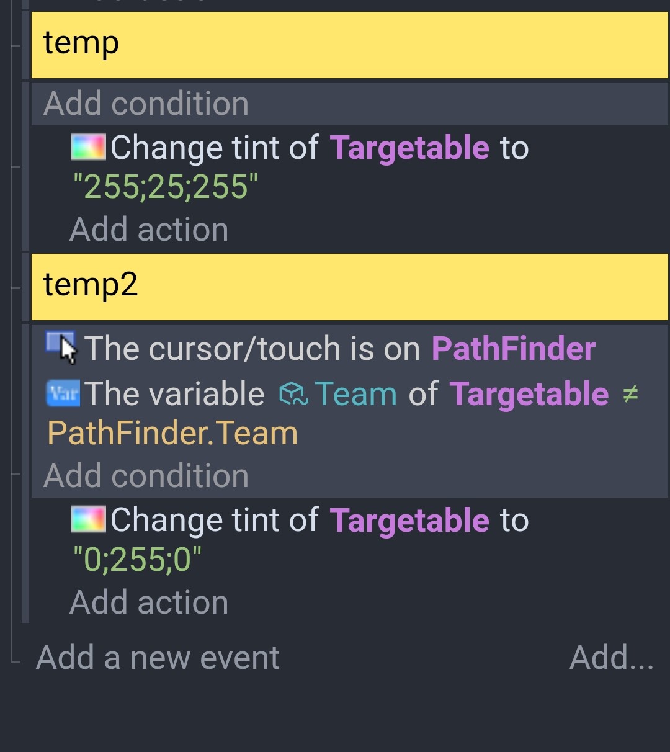Click the tint icon beside the "0;255;0" action
This screenshot has width=670, height=752.
point(87,520)
